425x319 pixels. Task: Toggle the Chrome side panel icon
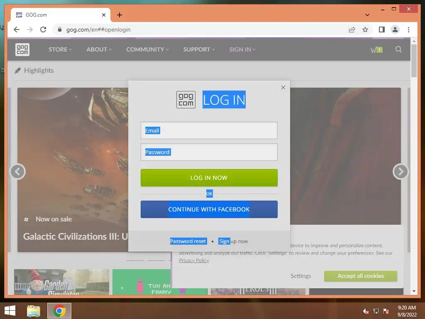[x=382, y=29]
